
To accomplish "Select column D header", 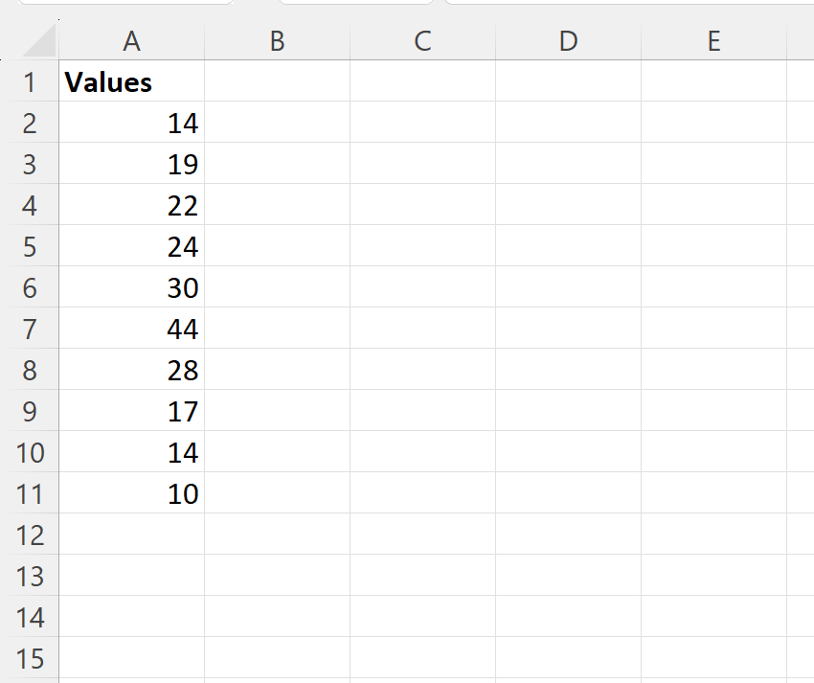I will [x=569, y=40].
